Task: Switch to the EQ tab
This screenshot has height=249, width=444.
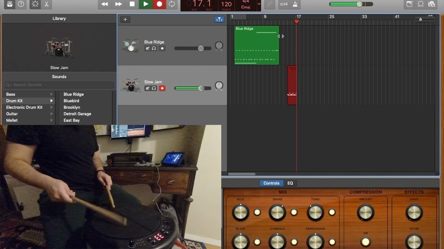Action: point(290,183)
